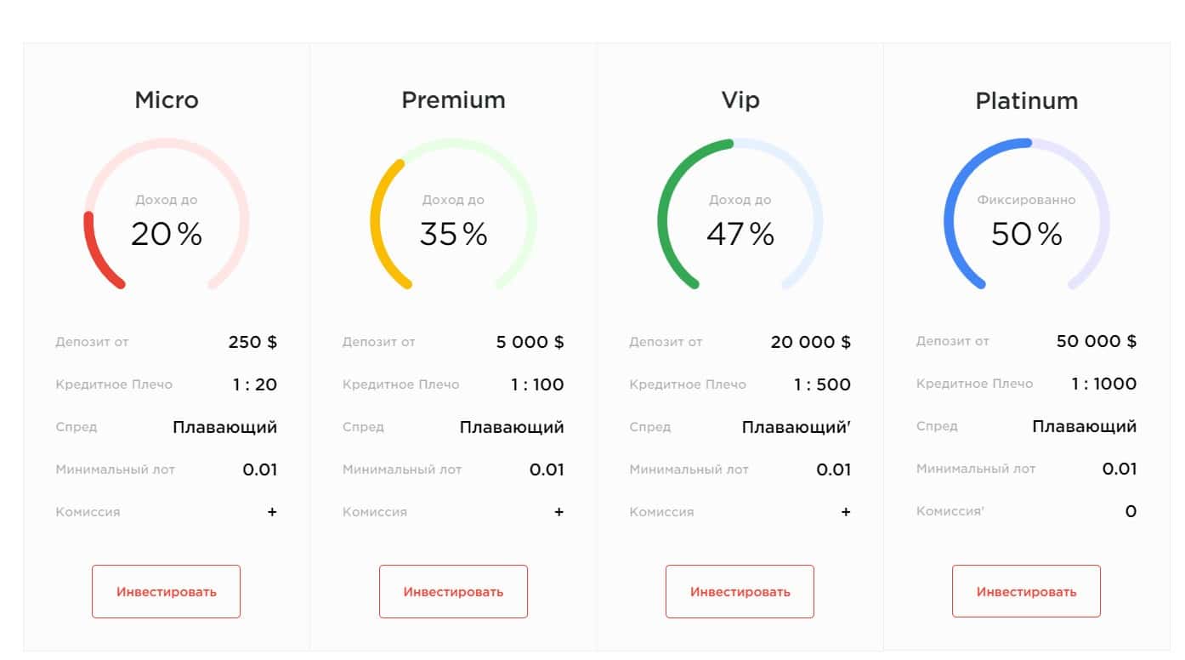Screen dimensions: 1185x660
Task: Select the yellow Premium progress arc
Action: click(x=379, y=221)
